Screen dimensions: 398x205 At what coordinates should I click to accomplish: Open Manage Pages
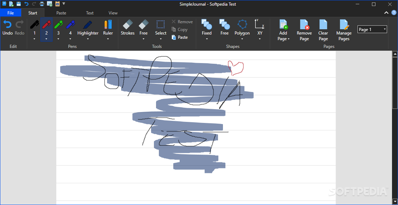coord(344,30)
